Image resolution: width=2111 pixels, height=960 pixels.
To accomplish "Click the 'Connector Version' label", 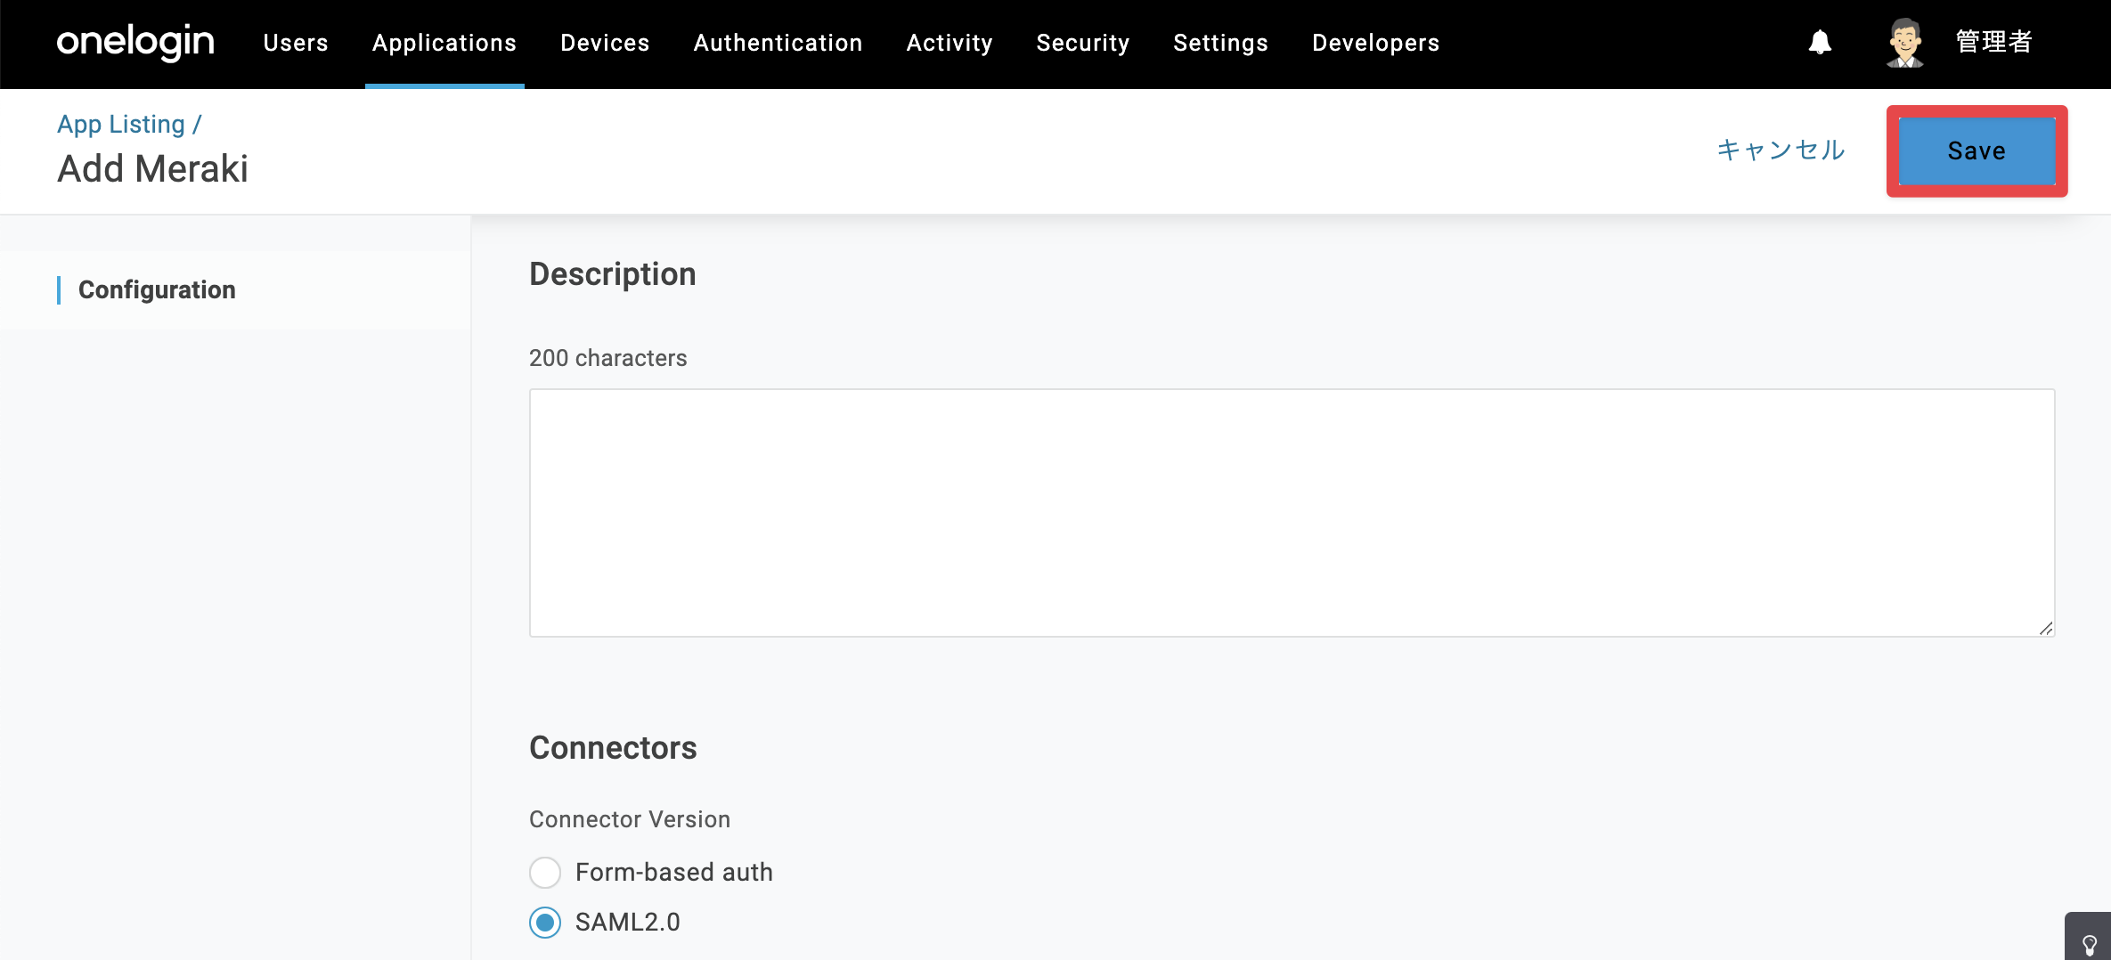I will coord(630,818).
